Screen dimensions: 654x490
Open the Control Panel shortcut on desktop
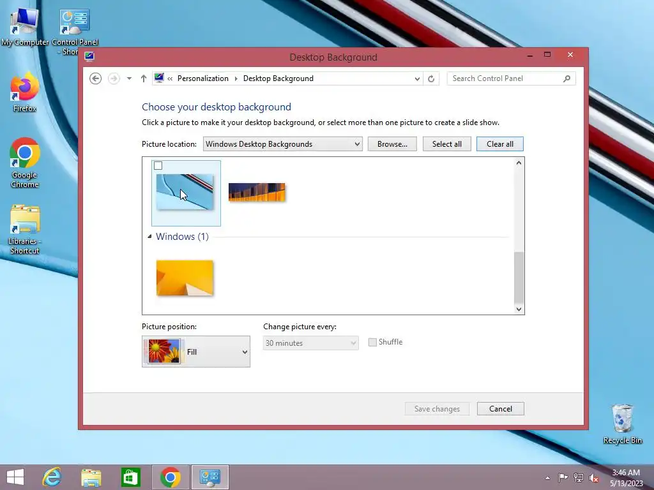point(75,31)
